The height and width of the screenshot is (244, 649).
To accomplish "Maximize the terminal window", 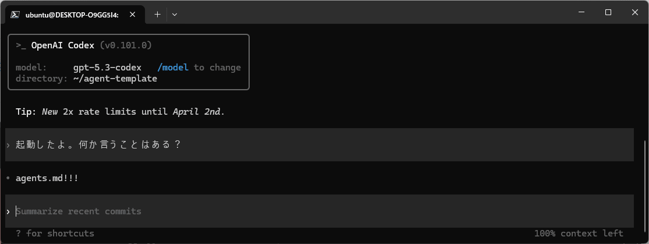I will [x=608, y=12].
